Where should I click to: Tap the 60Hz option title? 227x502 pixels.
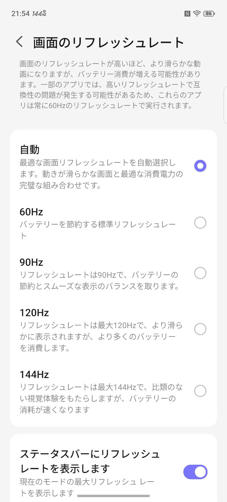click(x=31, y=212)
